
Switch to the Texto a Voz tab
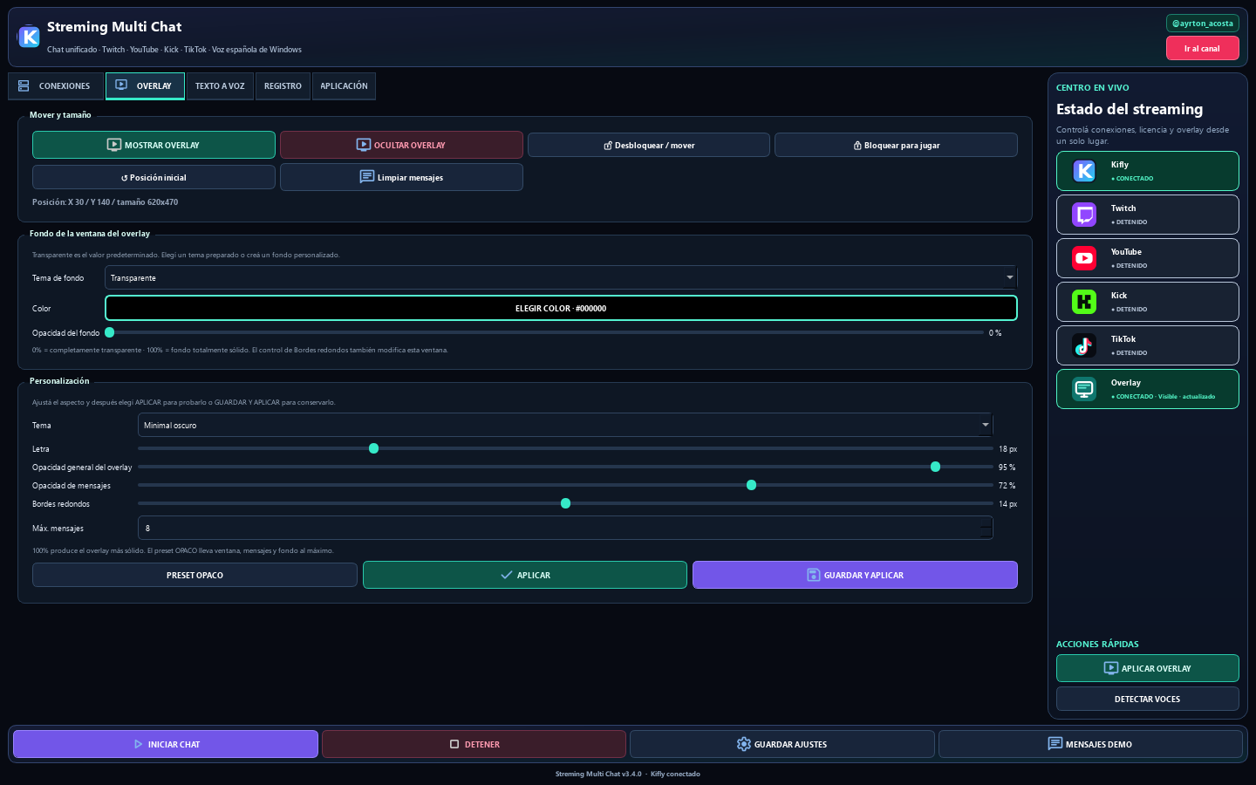tap(220, 86)
